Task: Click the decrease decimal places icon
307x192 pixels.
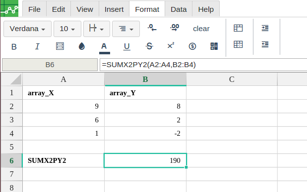Action: pos(152,28)
